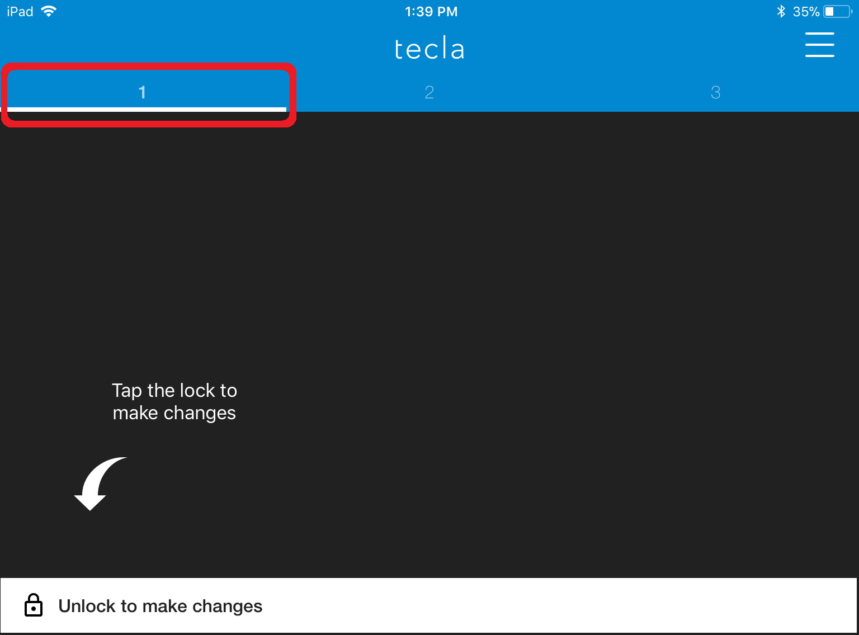The height and width of the screenshot is (635, 859).
Task: Click the battery level icon
Action: click(838, 11)
